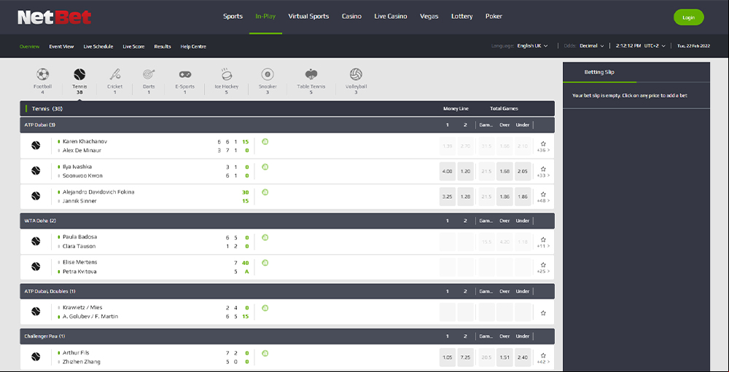
Task: Collapse the ATP Dubai (3) section header
Action: (x=286, y=124)
